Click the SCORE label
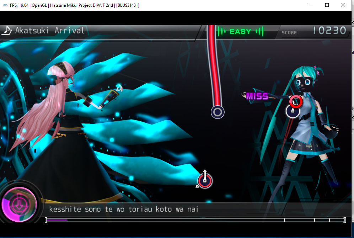The width and height of the screenshot is (354, 238). click(x=289, y=33)
